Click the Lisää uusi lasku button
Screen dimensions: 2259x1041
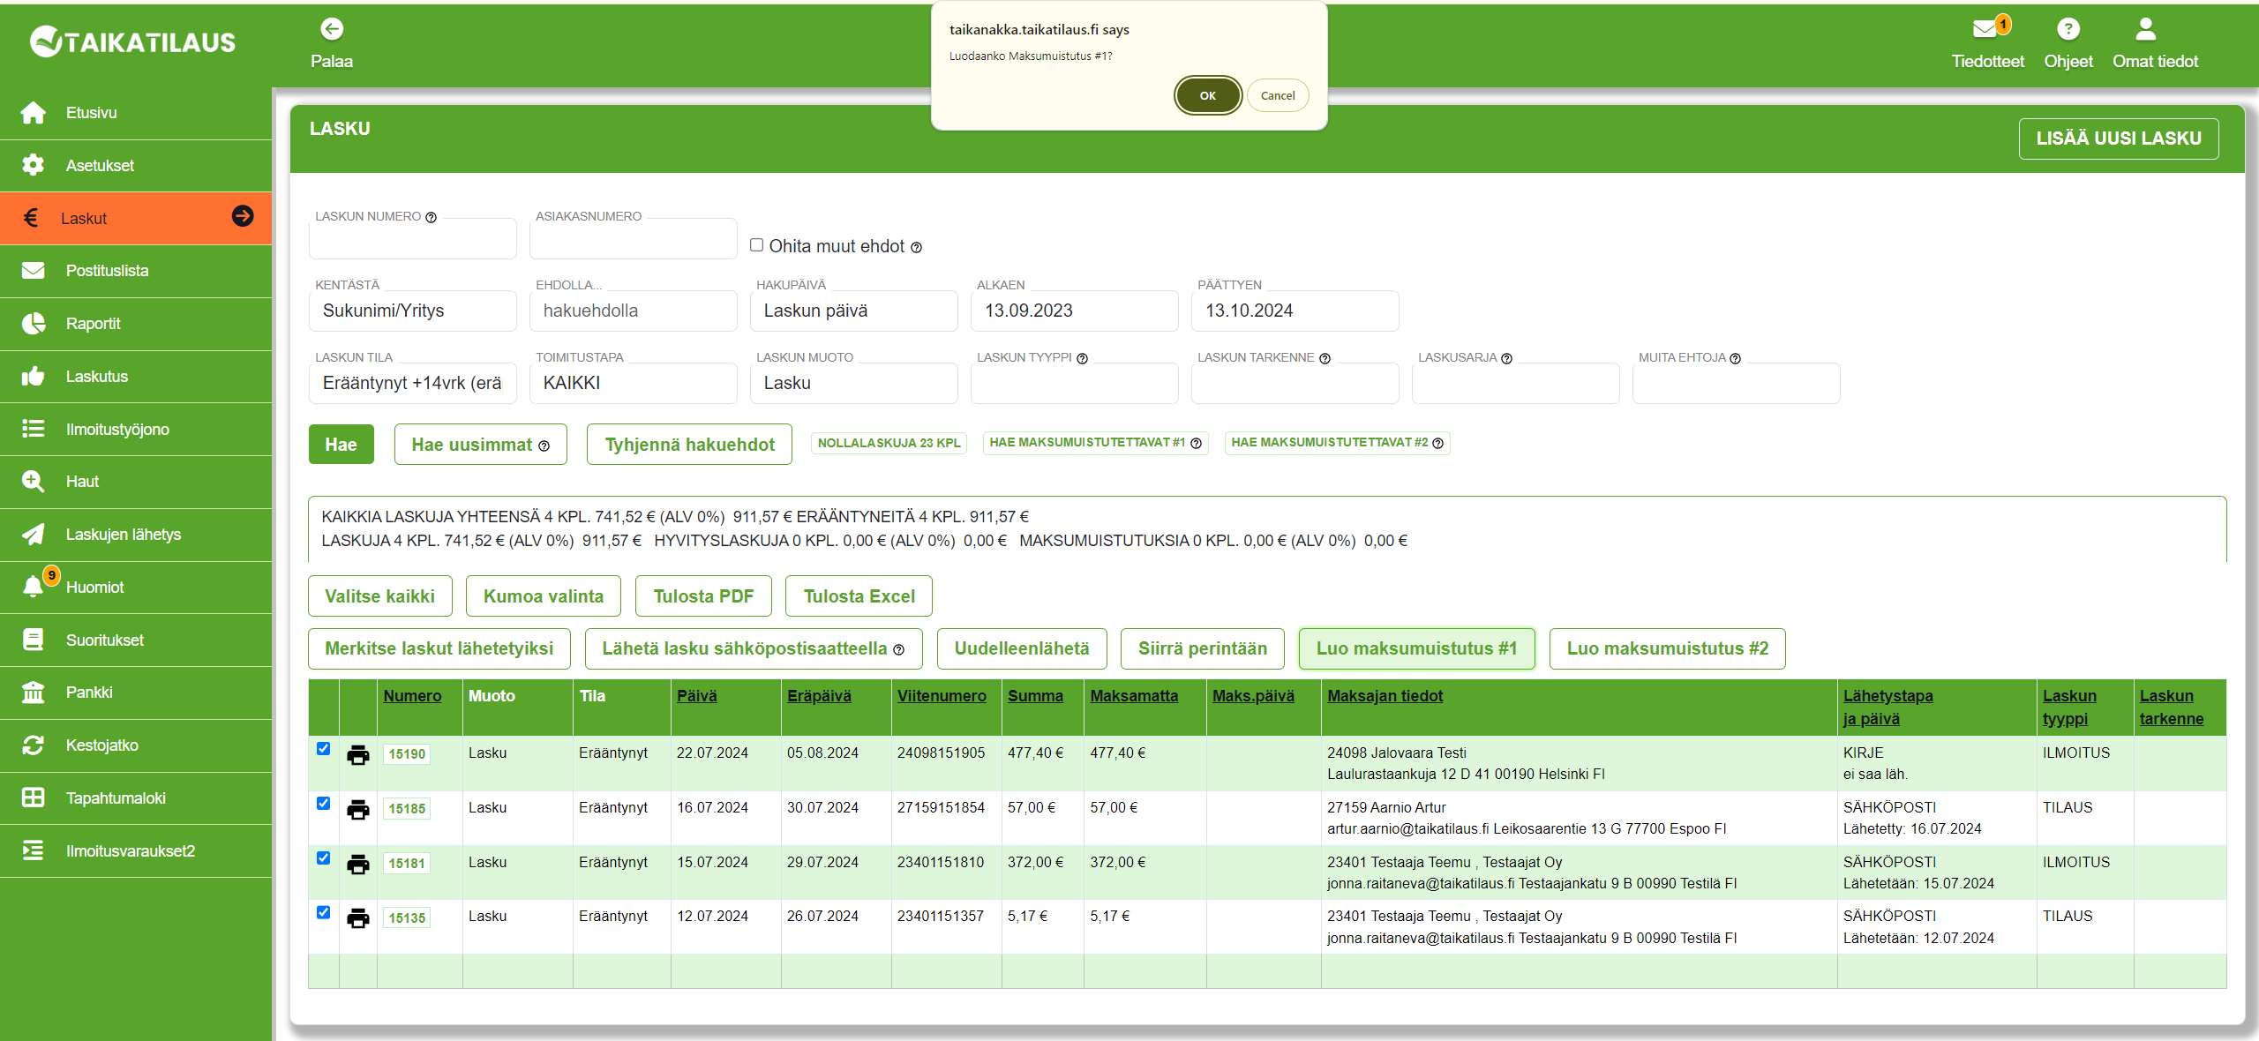[x=2118, y=139]
